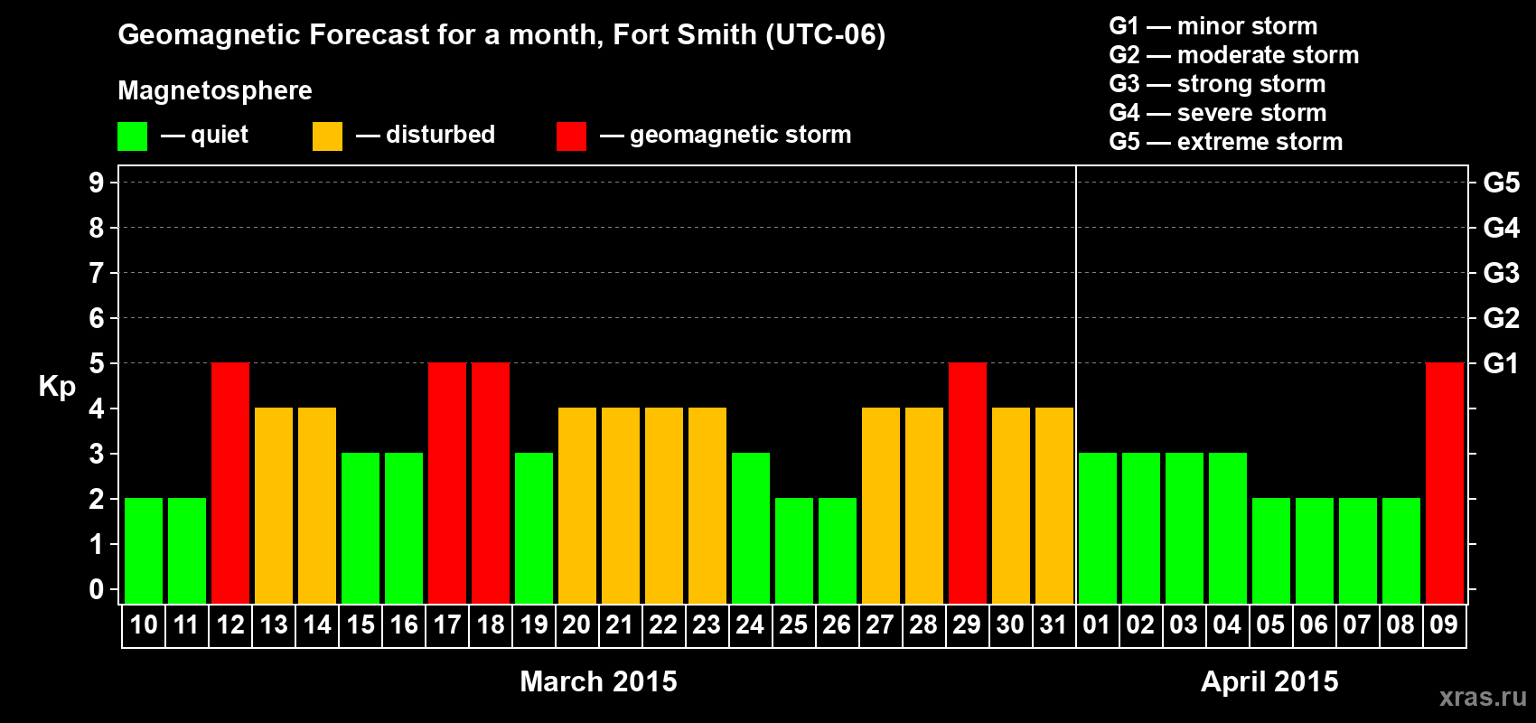
Task: Click the orange bar for March 28
Action: pyautogui.click(x=924, y=505)
